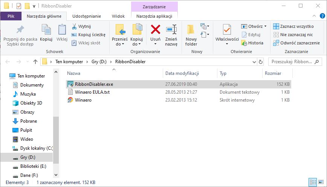Image resolution: width=327 pixels, height=187 pixels.
Task: Expand breadcrumb arrow after Ten komputer
Action: point(87,62)
